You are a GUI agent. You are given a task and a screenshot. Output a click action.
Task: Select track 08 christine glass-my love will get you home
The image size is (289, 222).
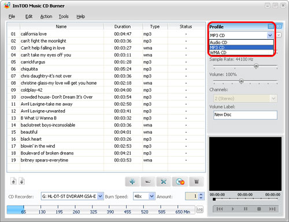click(106, 83)
